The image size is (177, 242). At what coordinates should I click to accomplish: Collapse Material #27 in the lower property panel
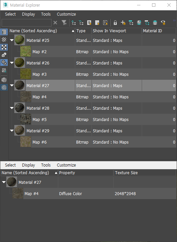point(4,182)
